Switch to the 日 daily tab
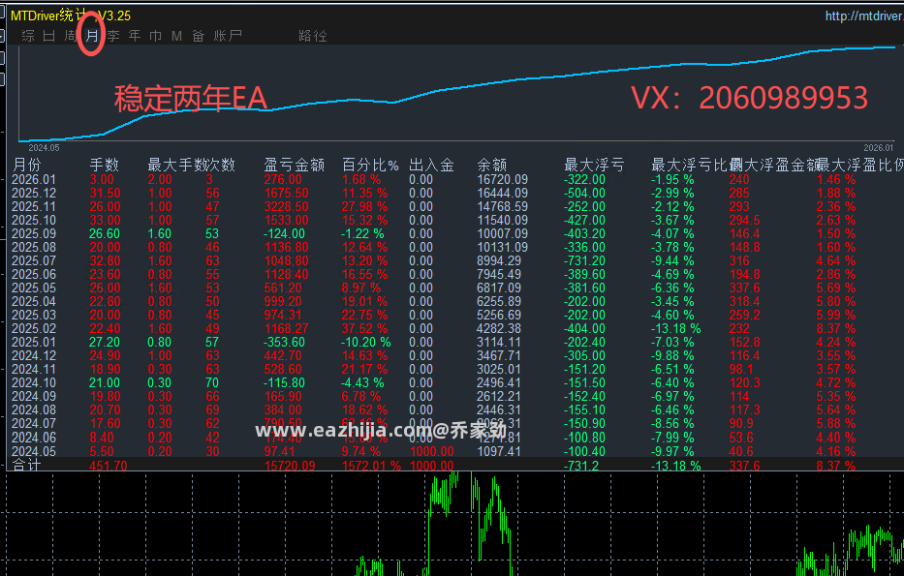904x576 pixels. 49,36
